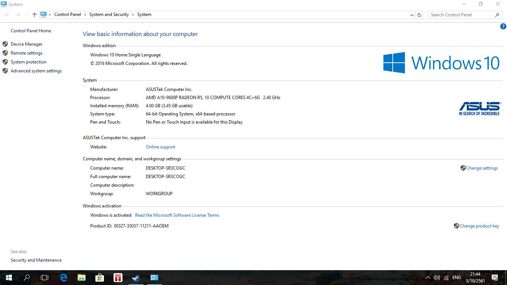Image resolution: width=507 pixels, height=285 pixels.
Task: Click the Product ID 00327-35037-11211-AAOEM
Action: click(141, 226)
